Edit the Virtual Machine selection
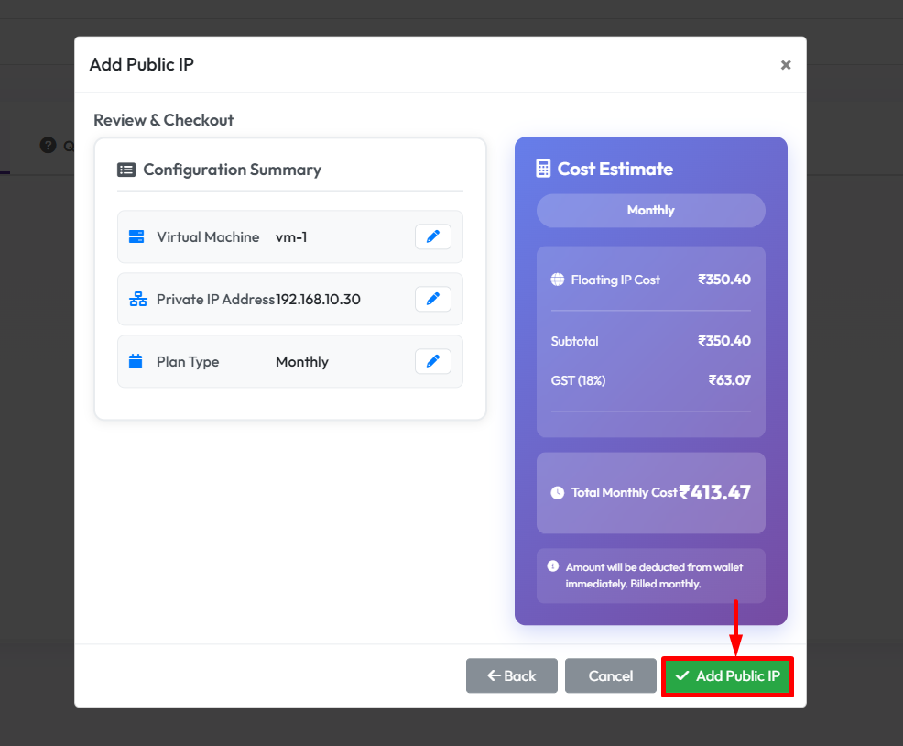Viewport: 903px width, 746px height. tap(432, 237)
